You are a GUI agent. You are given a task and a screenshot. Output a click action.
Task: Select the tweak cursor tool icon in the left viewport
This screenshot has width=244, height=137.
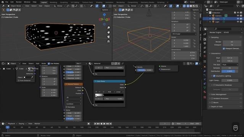tap(3, 10)
